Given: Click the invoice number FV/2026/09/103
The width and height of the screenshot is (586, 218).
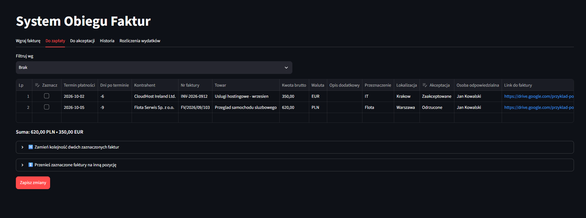Looking at the screenshot, I should tap(195, 107).
